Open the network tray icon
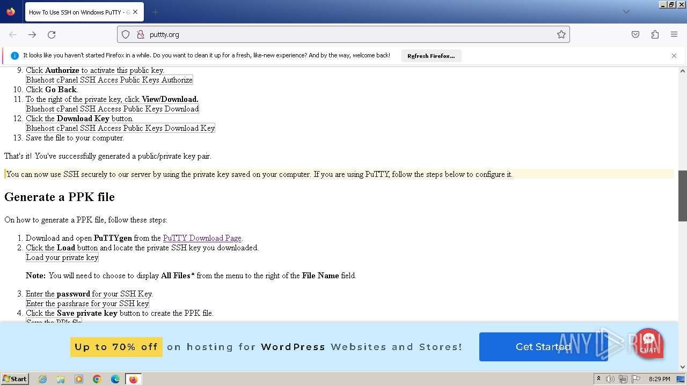The image size is (687, 386). coord(623,379)
